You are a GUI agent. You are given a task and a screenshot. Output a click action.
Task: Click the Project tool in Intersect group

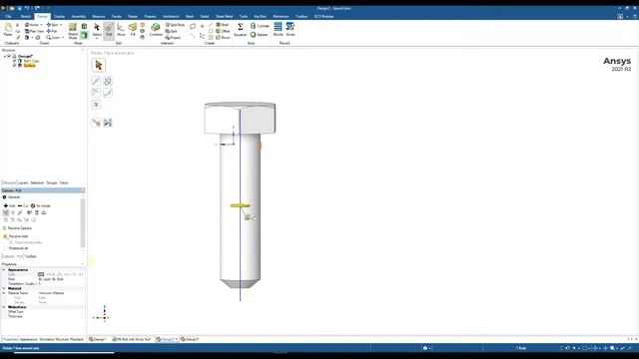pyautogui.click(x=173, y=38)
